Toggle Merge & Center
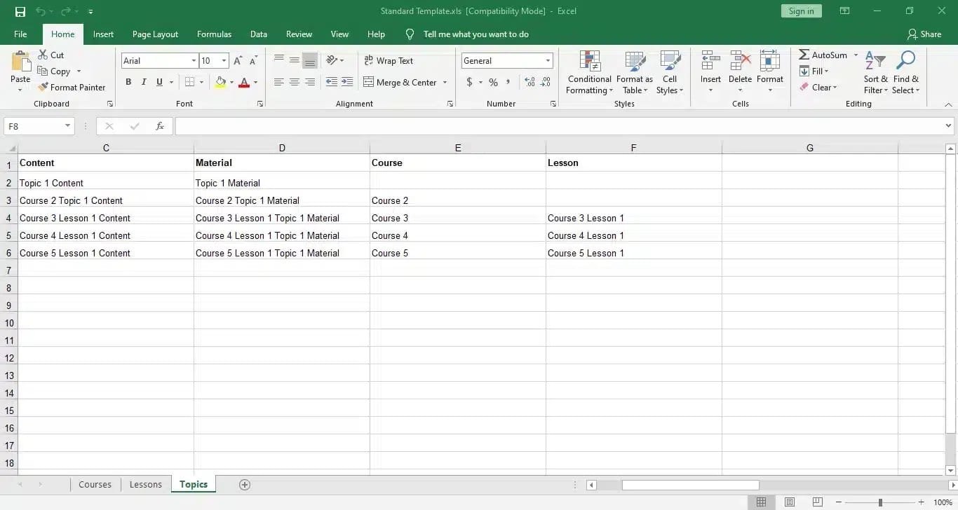Viewport: 958px width, 510px height. (x=400, y=82)
